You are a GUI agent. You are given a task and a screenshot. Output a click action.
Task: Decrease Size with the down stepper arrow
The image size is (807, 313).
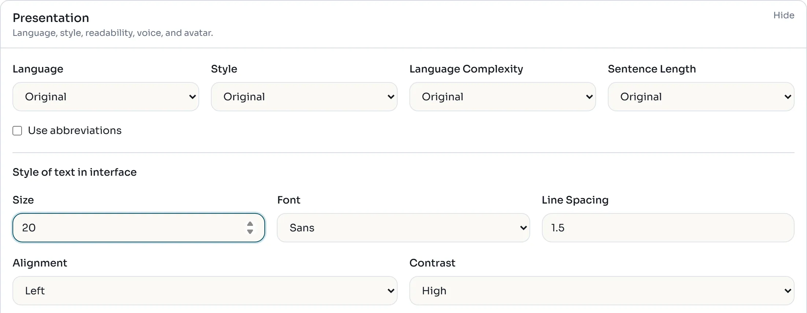click(250, 231)
